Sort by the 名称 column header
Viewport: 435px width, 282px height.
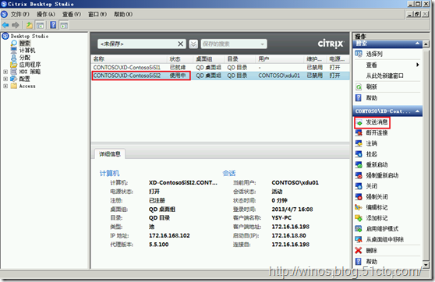tap(129, 59)
